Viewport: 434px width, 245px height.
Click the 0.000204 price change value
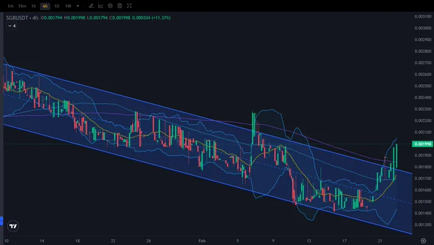pyautogui.click(x=141, y=18)
